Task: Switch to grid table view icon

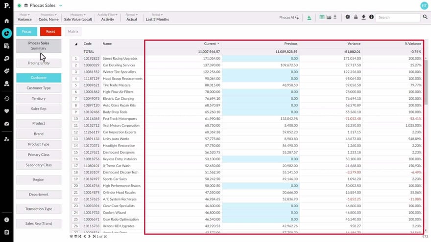Action: coord(322,17)
